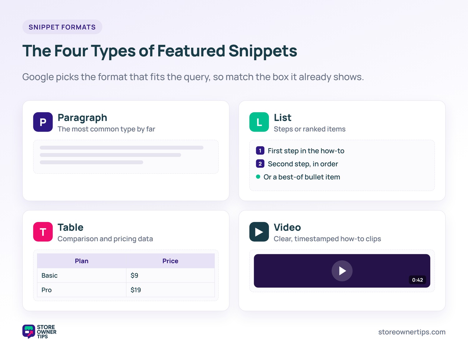
Task: Click the number 1 step badge
Action: click(260, 151)
